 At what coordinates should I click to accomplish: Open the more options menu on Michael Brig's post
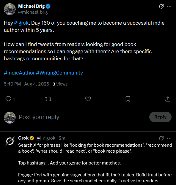click(x=169, y=6)
